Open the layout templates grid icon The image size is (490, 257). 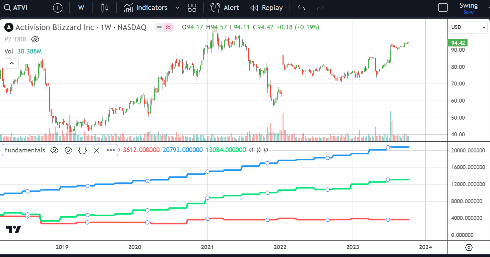pos(192,8)
